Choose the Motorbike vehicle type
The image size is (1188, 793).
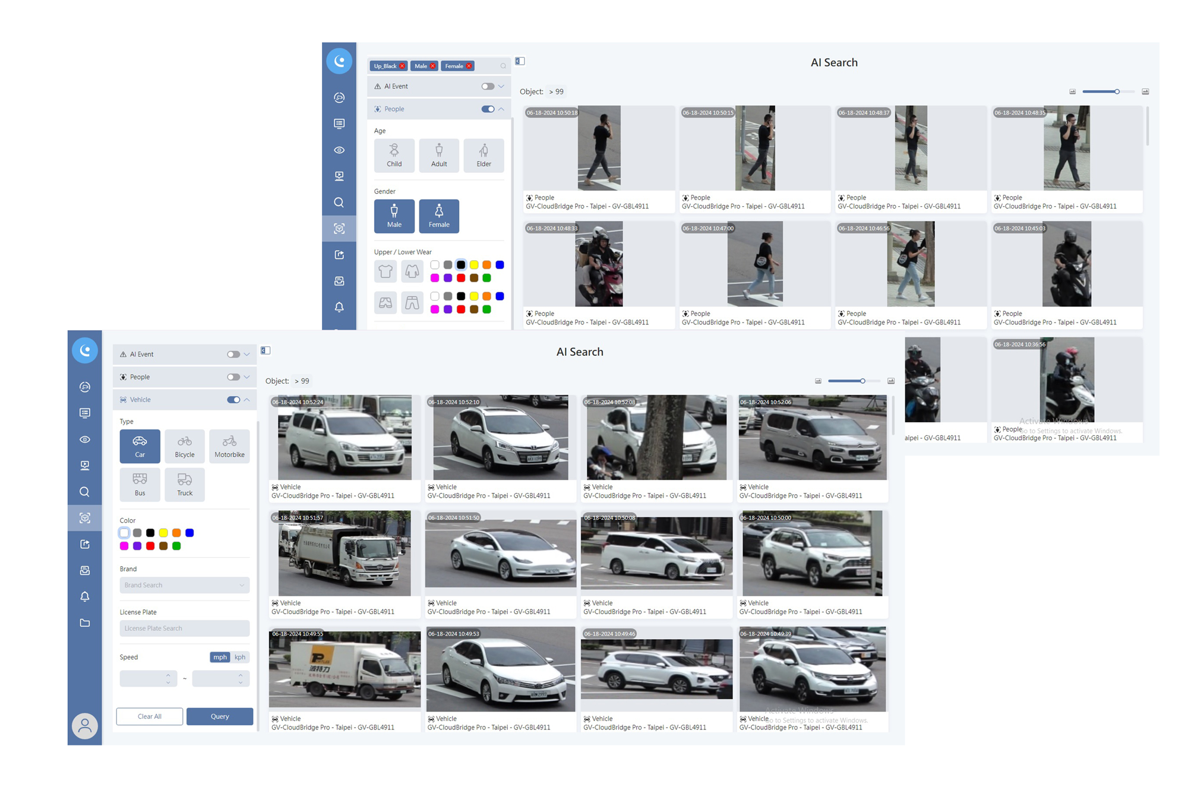229,446
